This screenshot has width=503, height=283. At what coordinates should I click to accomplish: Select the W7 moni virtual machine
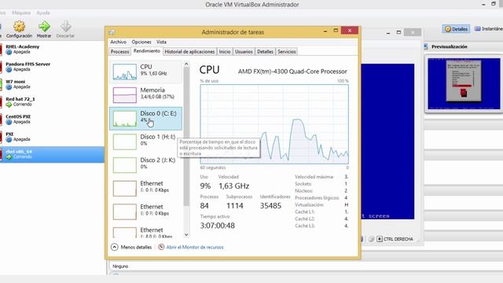click(52, 84)
